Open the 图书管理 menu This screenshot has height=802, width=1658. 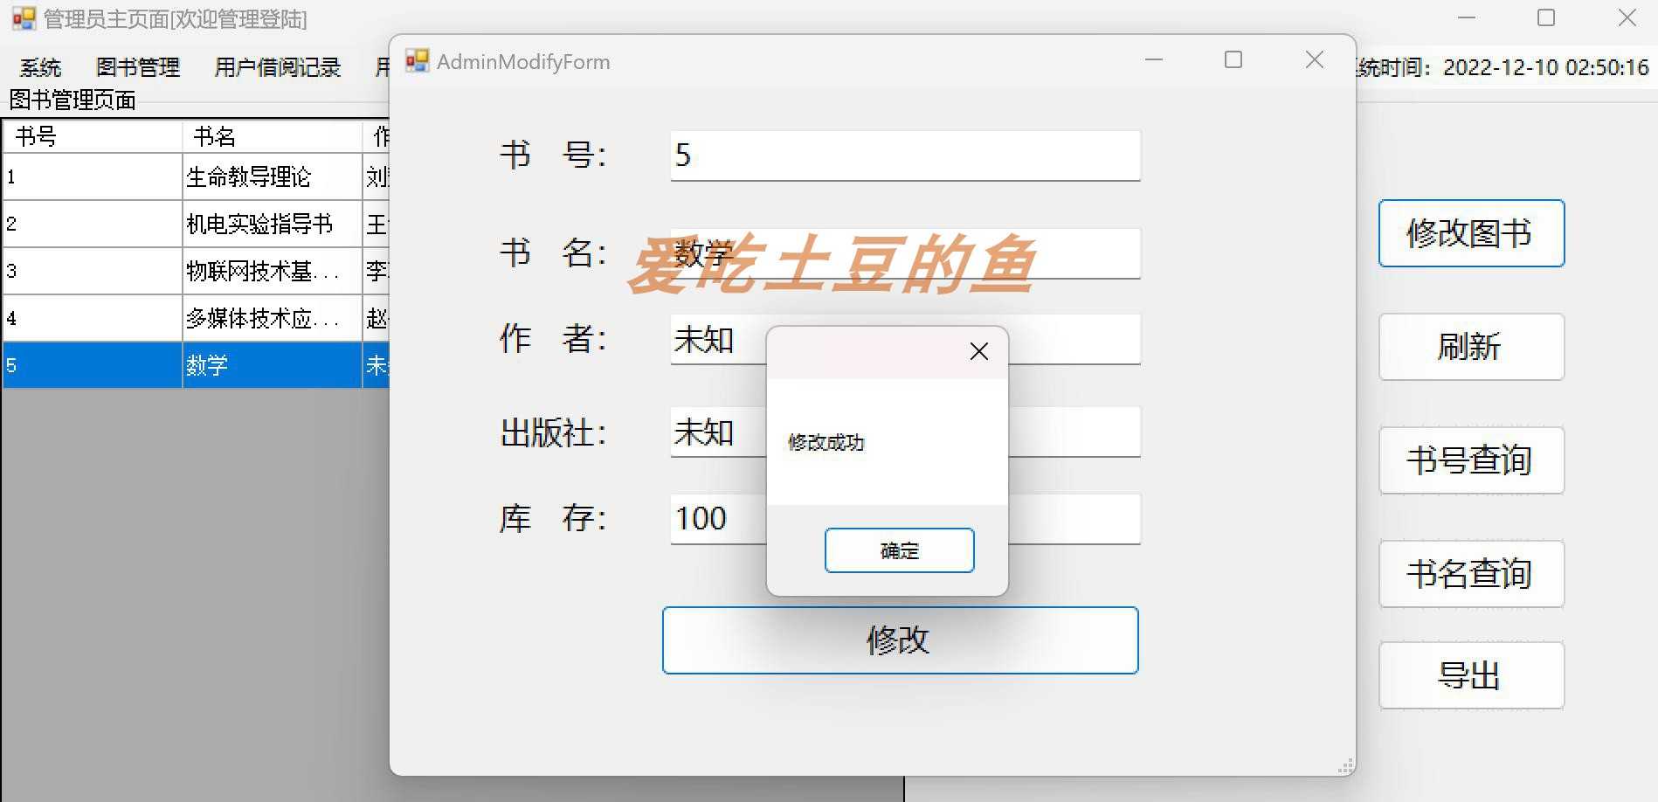[x=137, y=66]
